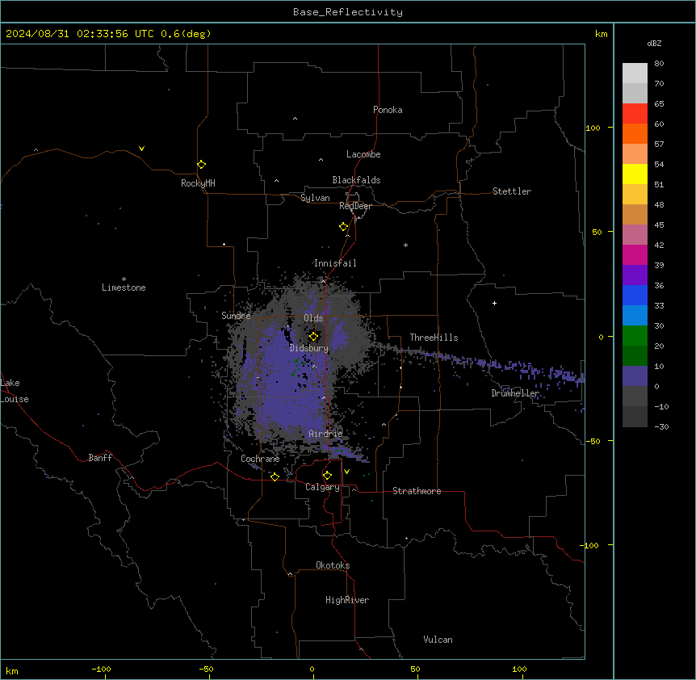Click the RedDeer city label
Viewport: 696px width, 680px height.
coord(355,206)
